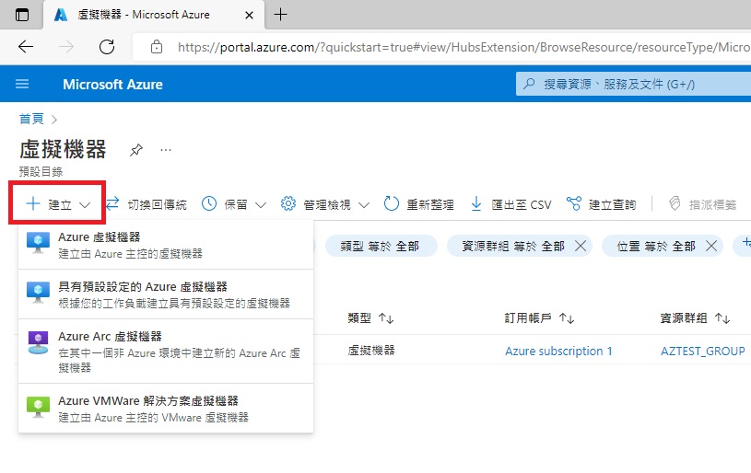Select Azure Arc 虛擬機器 menu entry
This screenshot has height=473, width=751.
pos(166,351)
